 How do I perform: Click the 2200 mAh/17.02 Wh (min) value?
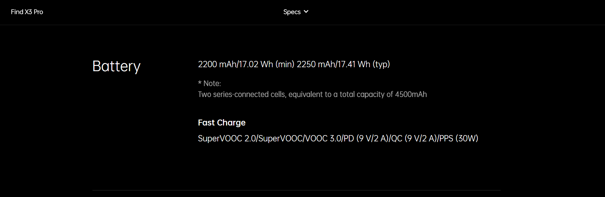tap(246, 64)
